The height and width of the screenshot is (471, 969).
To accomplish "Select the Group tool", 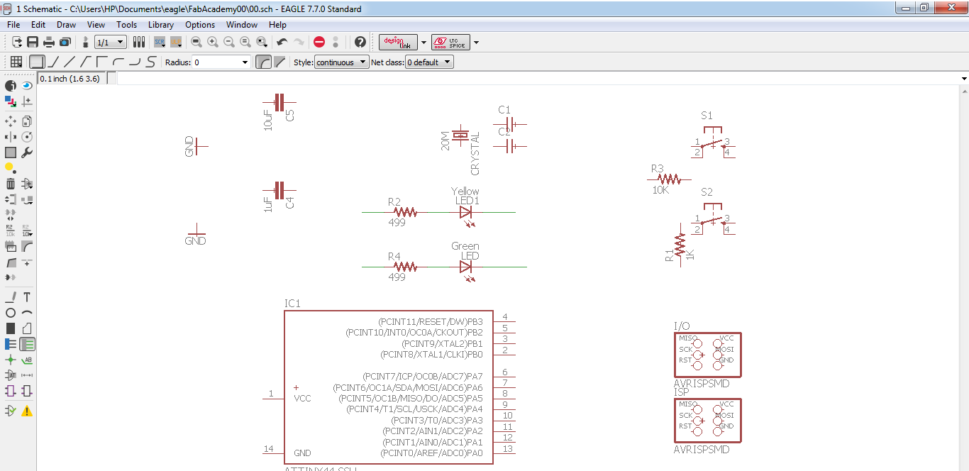I will (x=11, y=153).
